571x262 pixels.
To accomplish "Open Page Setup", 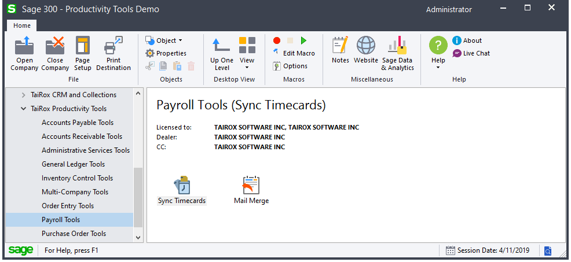I will [83, 54].
